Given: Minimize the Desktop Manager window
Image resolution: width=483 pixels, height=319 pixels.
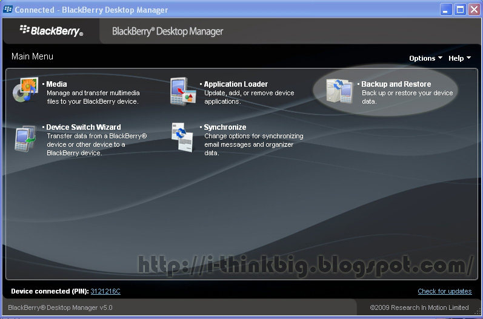Looking at the screenshot, I should click(x=445, y=10).
